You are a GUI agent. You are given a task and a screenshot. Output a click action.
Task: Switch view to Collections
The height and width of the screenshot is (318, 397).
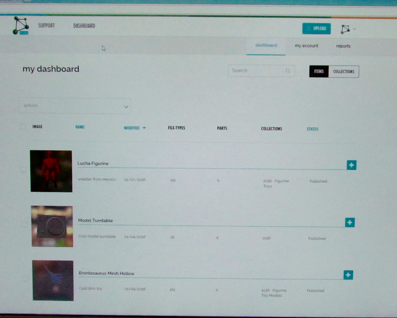(343, 72)
